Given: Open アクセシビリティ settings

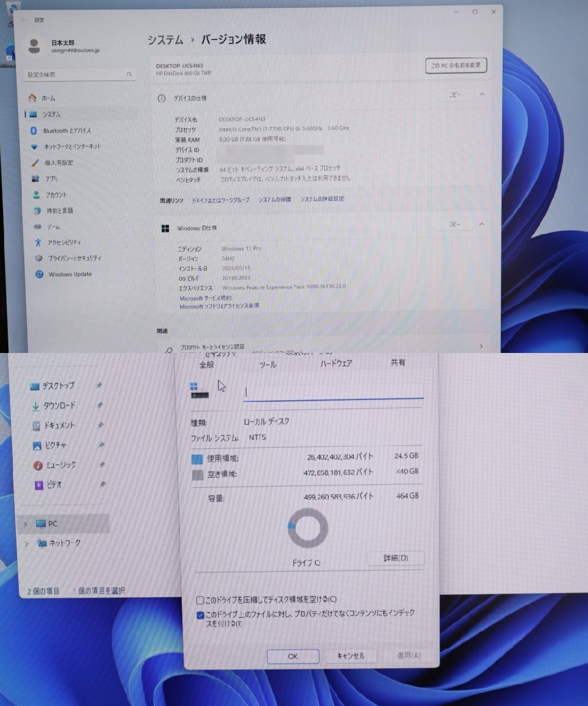Looking at the screenshot, I should coord(58,242).
